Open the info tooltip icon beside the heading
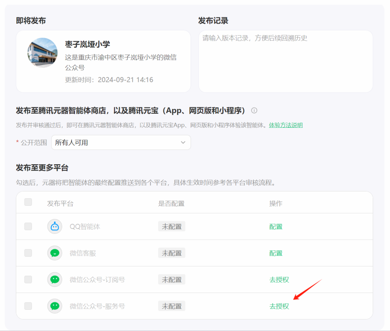 click(x=254, y=110)
